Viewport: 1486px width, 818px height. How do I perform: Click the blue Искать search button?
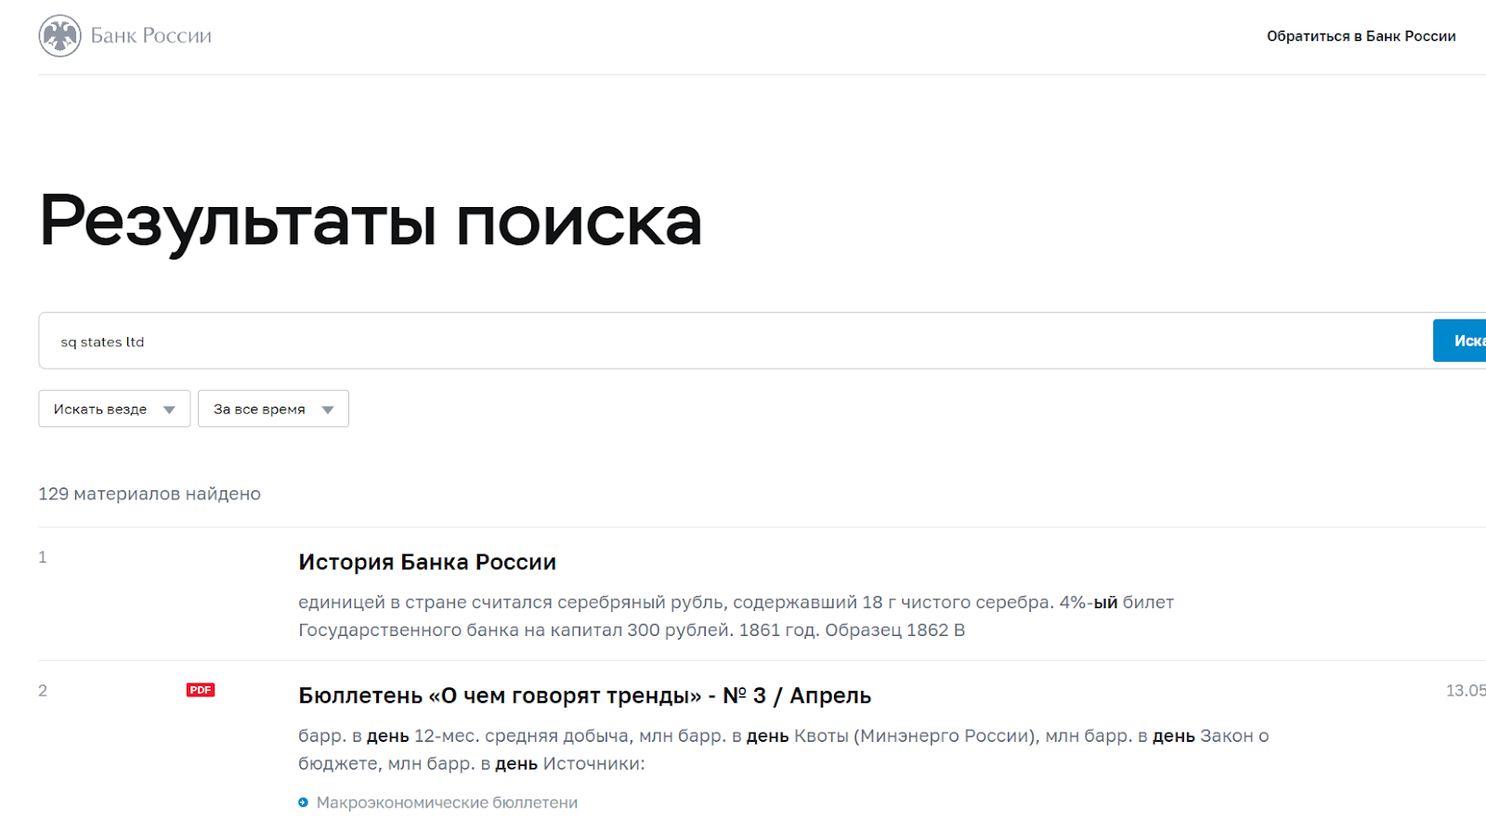1460,341
